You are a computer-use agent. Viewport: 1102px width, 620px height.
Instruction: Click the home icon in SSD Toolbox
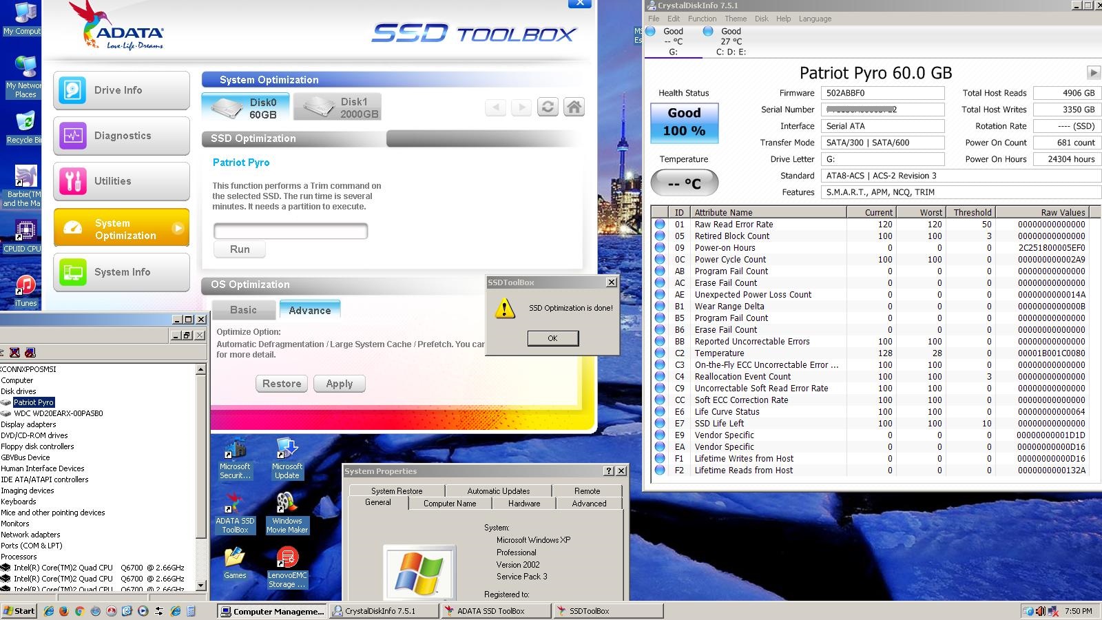574,107
